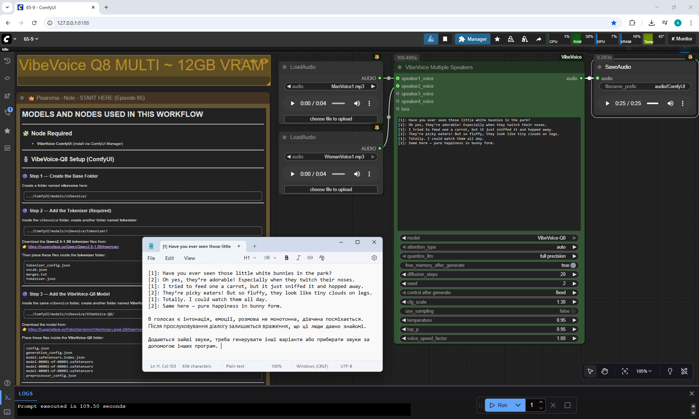Click the bookmark icon in top toolbar

click(445, 39)
